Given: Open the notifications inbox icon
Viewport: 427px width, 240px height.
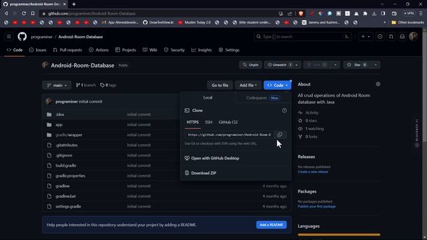Looking at the screenshot, I should click(402, 37).
